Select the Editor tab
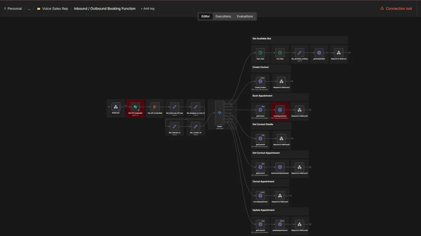The width and height of the screenshot is (421, 236). 206,16
